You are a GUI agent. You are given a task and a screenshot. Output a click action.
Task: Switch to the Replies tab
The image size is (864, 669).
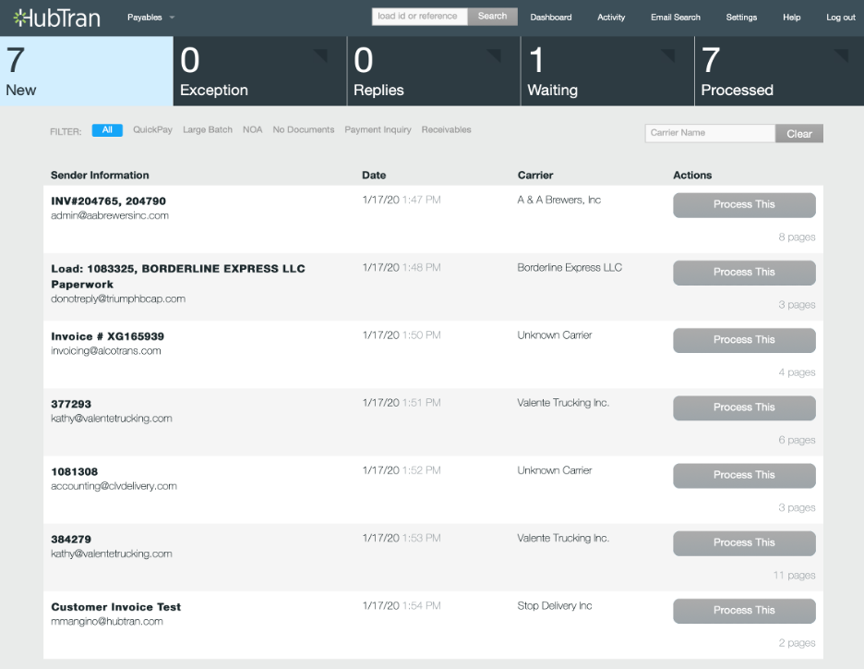(434, 71)
